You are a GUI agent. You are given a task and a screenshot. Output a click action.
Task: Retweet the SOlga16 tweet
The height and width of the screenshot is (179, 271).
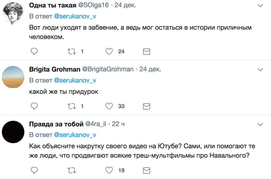pyautogui.click(x=71, y=51)
